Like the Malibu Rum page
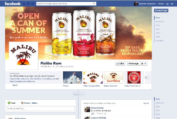The image size is (177, 119). (x=120, y=63)
